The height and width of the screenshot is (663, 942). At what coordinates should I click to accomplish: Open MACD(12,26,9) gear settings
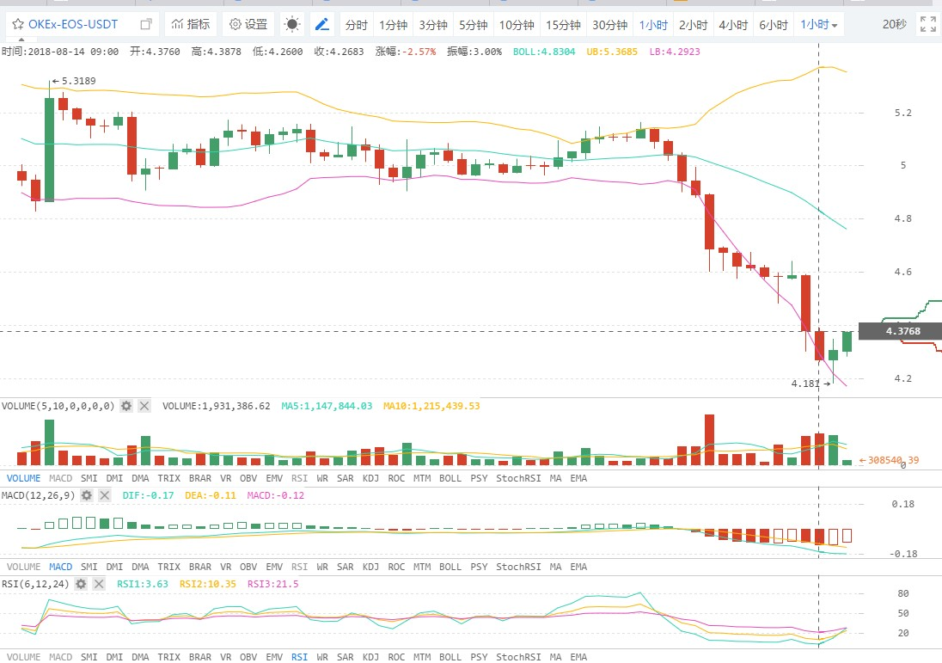(87, 495)
